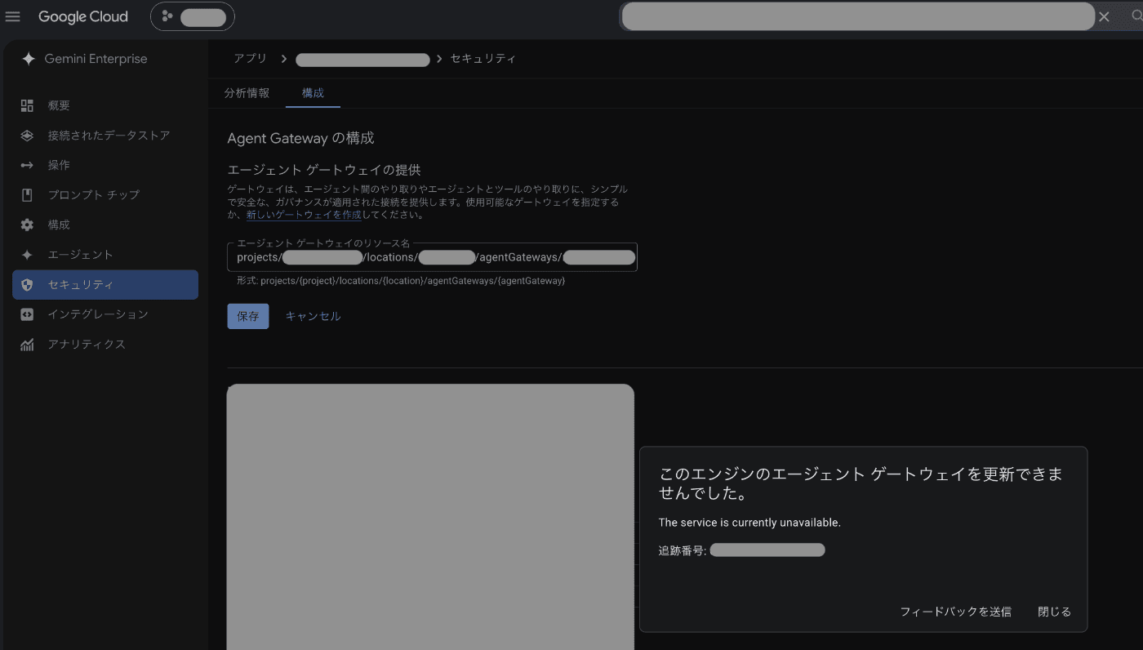
Task: Click the アプリ breadcrumb
Action: tap(251, 59)
